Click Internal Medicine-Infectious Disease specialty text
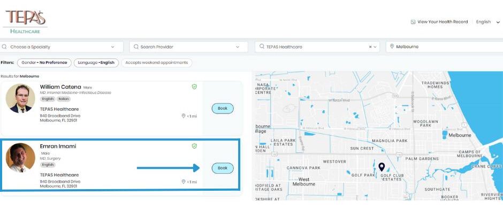This screenshot has width=503, height=211. click(75, 93)
